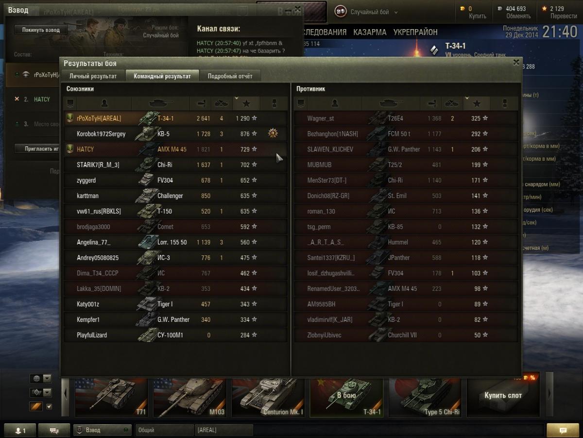The image size is (583, 438).
Task: Open chat channels speech-bubble button
Action: (x=54, y=430)
